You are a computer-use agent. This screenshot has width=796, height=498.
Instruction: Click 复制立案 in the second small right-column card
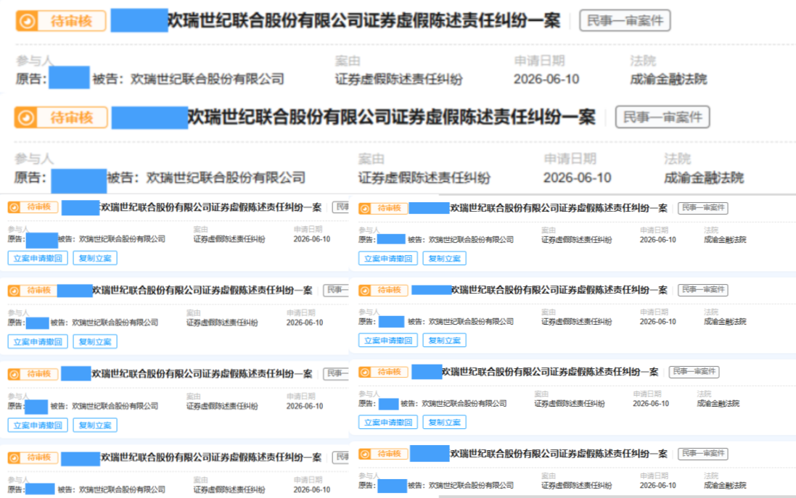(444, 340)
